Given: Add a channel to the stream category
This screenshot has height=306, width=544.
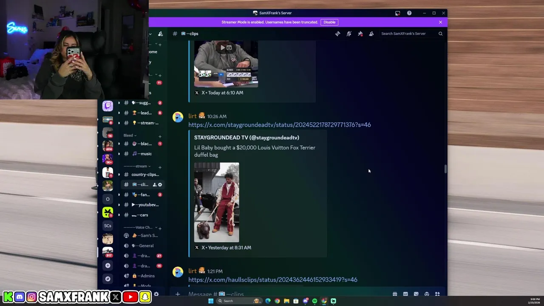Looking at the screenshot, I should pyautogui.click(x=160, y=167).
